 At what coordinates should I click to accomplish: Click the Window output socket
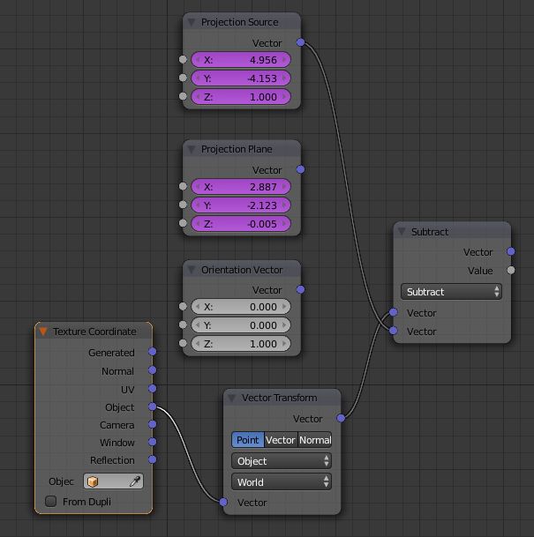click(152, 442)
